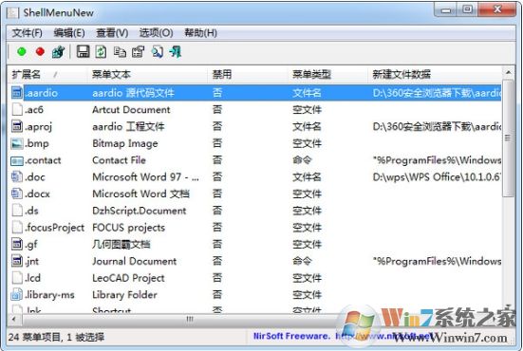Click the .bmp image file icon
The width and height of the screenshot is (523, 351).
(x=17, y=143)
